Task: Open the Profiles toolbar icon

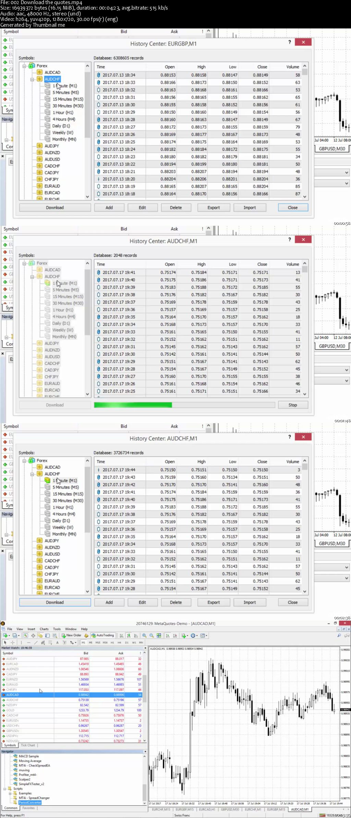Action: [x=14, y=635]
